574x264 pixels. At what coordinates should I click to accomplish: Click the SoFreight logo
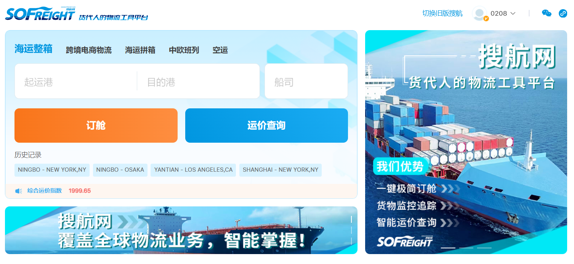(x=40, y=14)
